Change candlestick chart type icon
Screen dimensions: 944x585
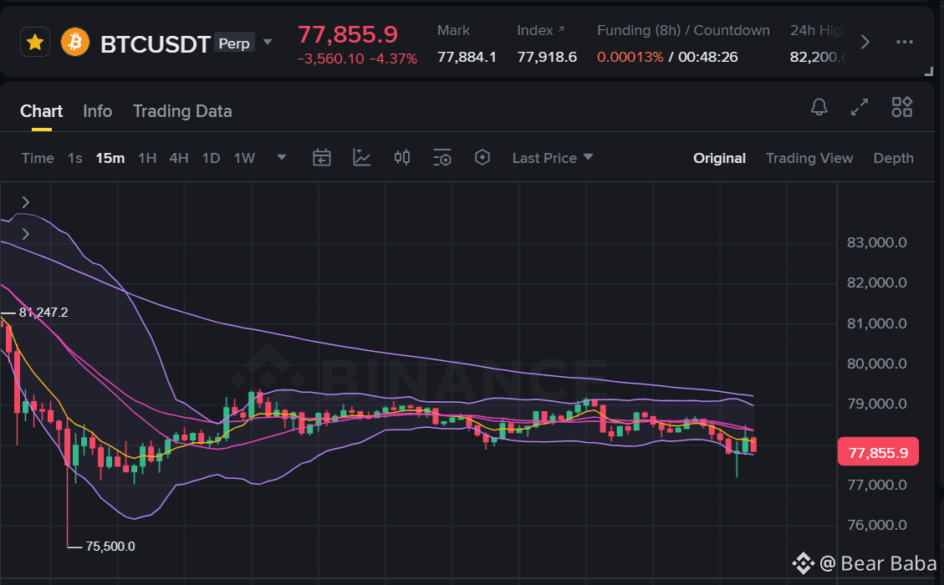coord(402,158)
